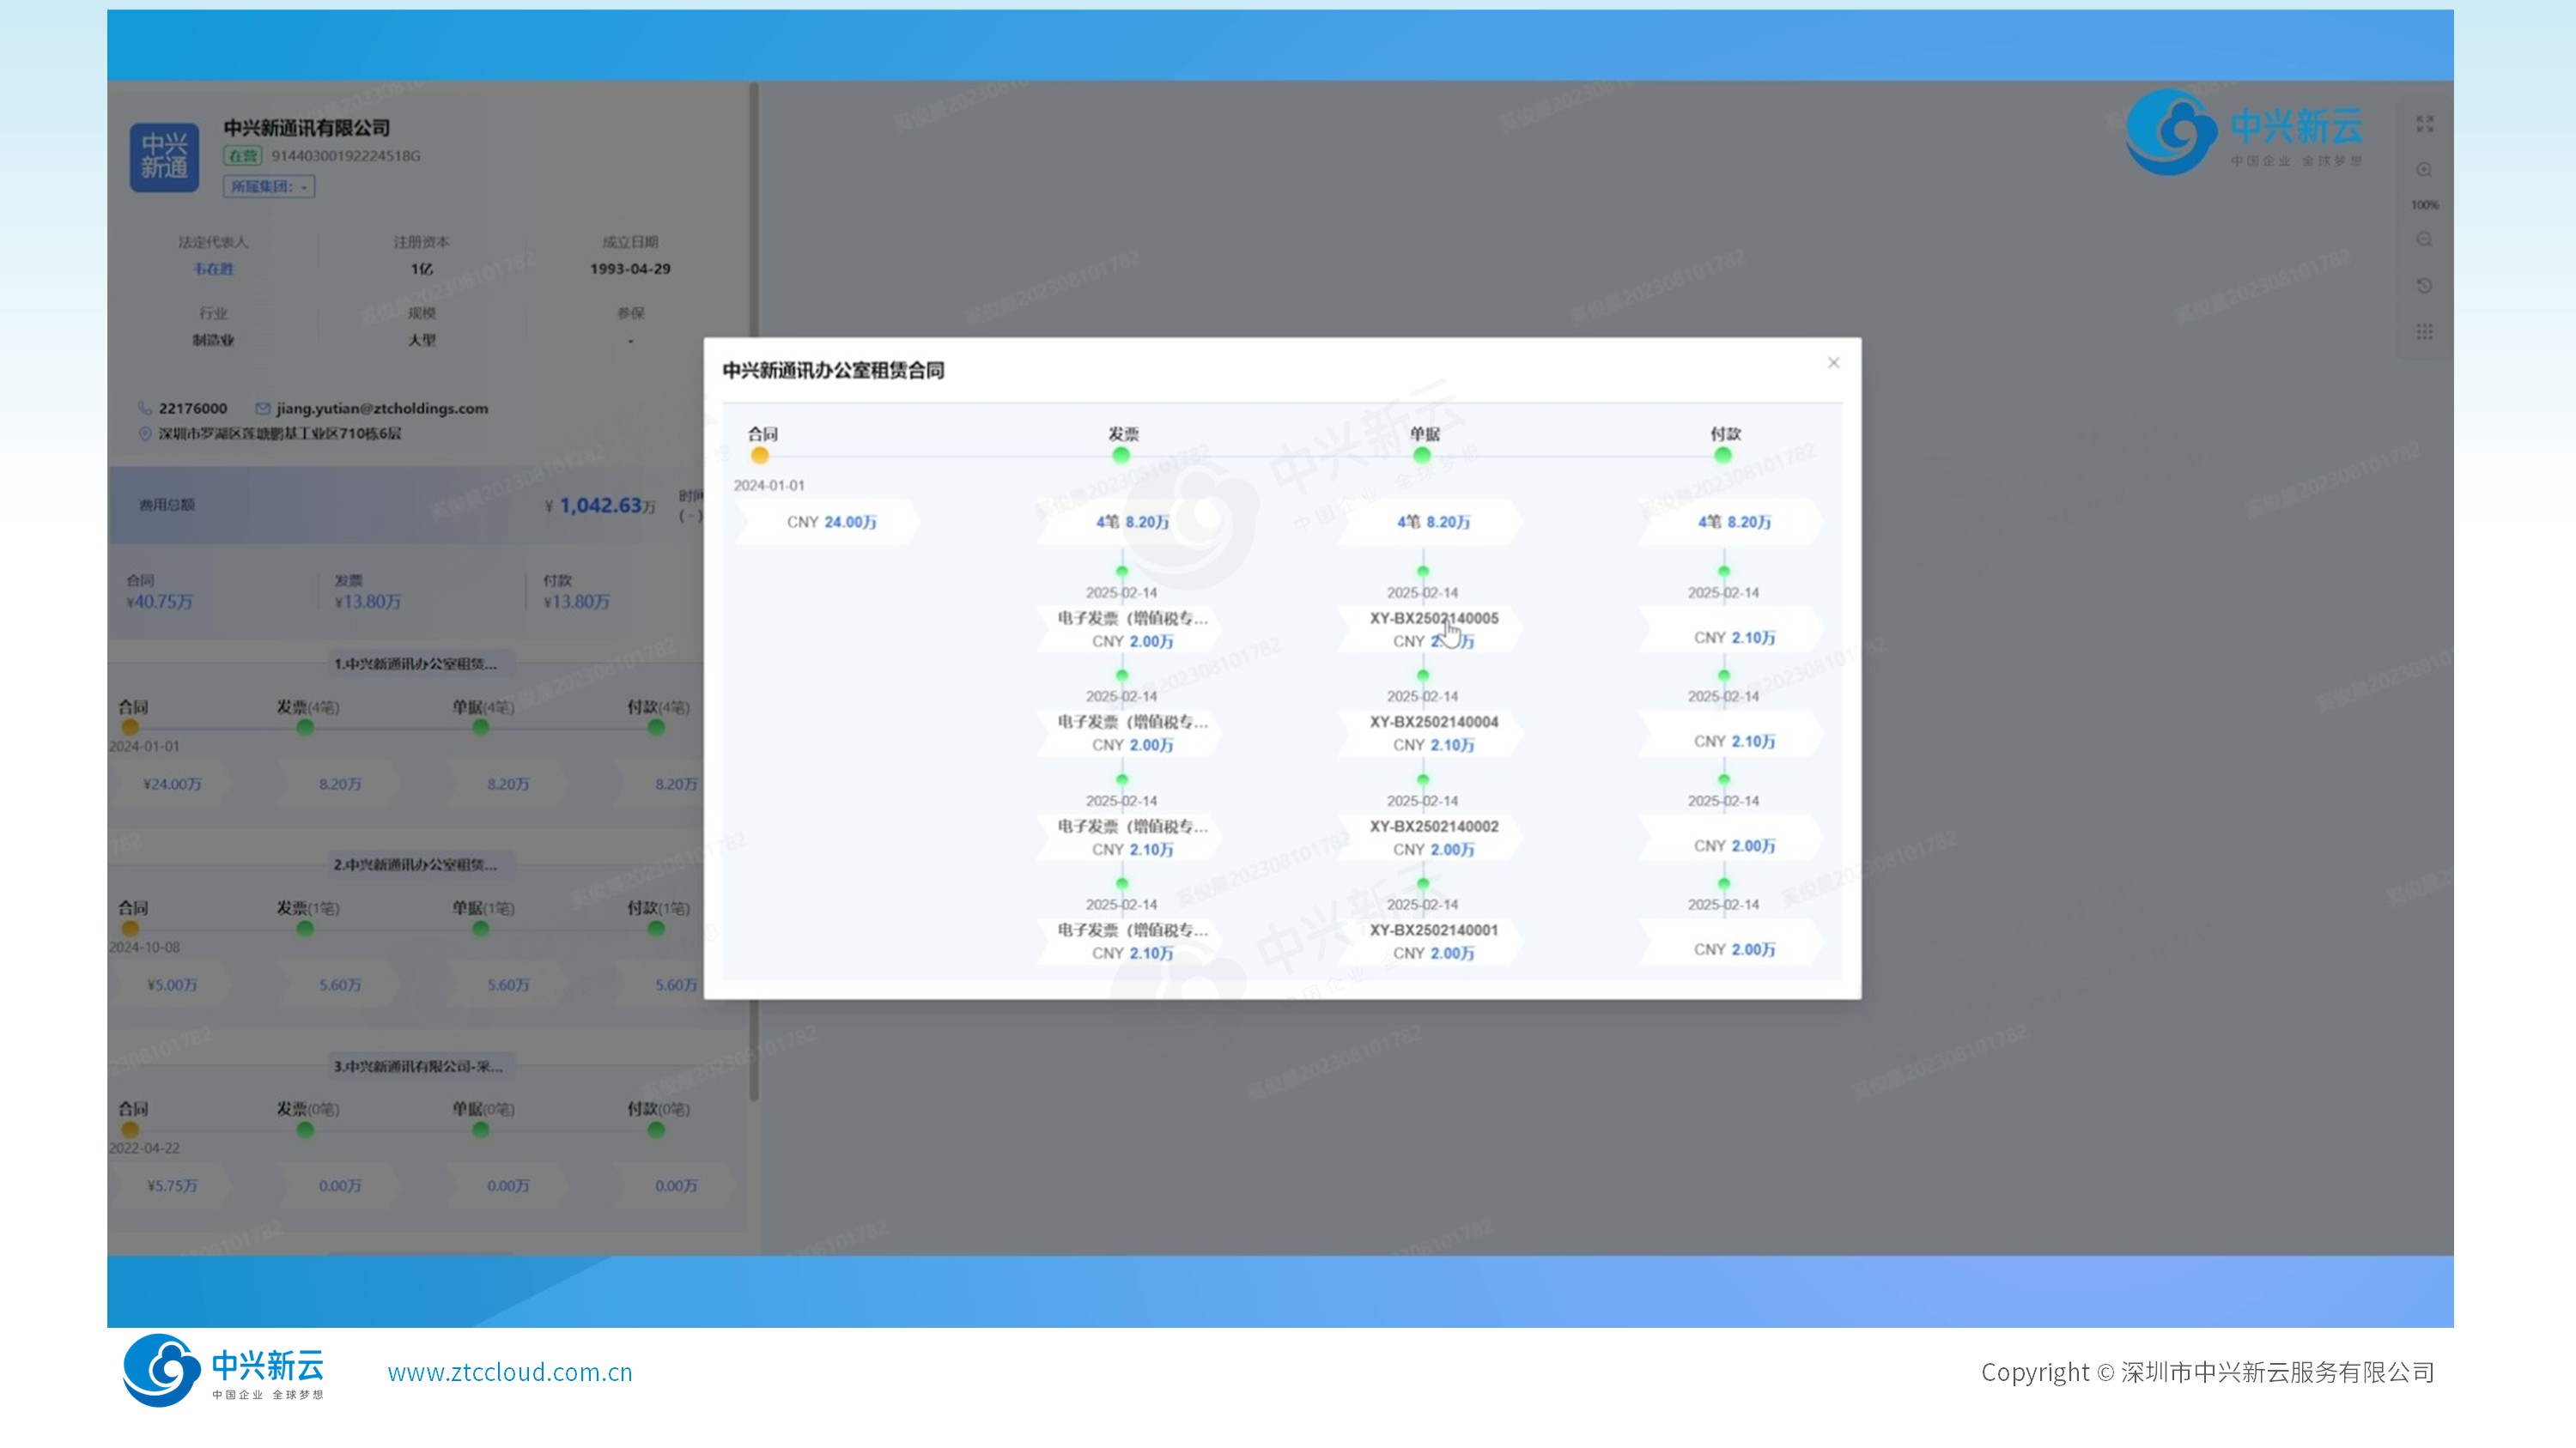Screen dimensions: 2576x1448
Task: Click the ¥24.00万 card in left panel
Action: click(172, 785)
